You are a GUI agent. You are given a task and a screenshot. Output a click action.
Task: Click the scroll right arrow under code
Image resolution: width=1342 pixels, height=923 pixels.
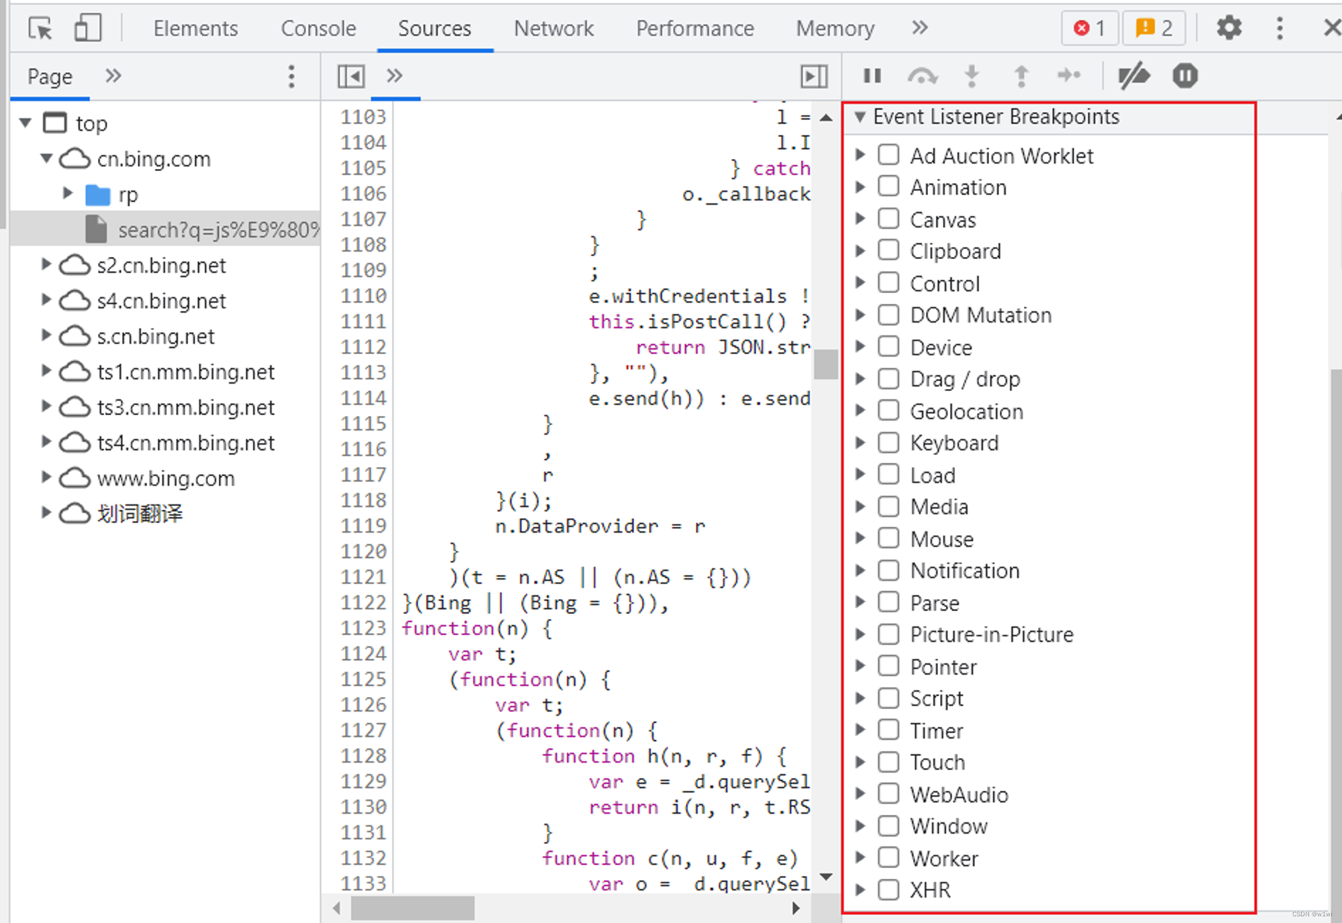pyautogui.click(x=796, y=908)
